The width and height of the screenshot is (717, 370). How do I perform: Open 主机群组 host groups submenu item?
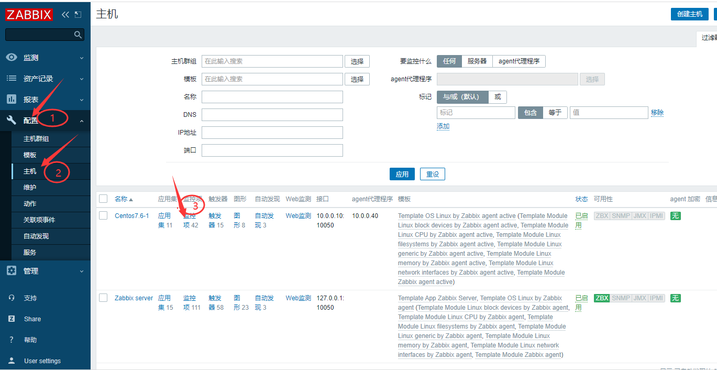click(x=36, y=139)
